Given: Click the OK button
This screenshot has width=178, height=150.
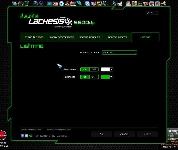Looking at the screenshot, I should 101,134.
